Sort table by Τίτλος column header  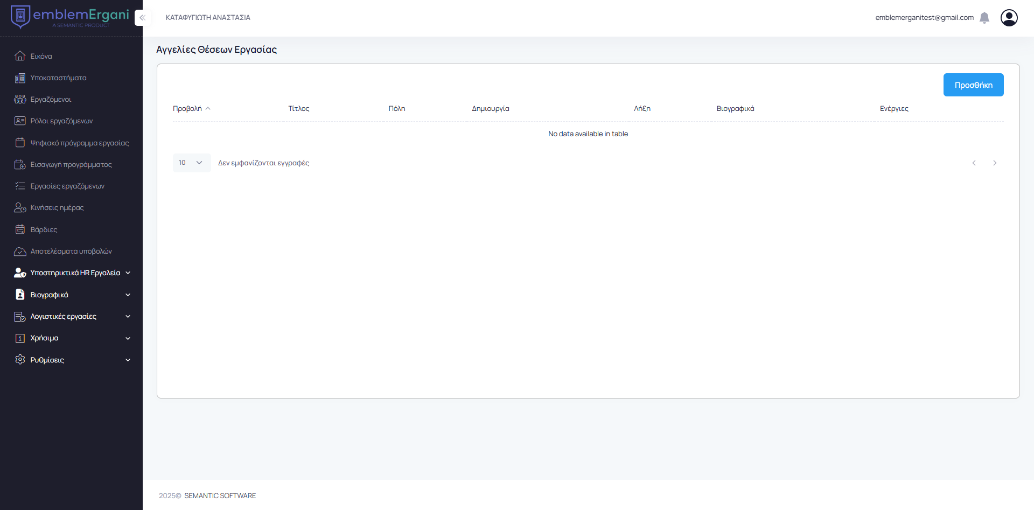coord(299,109)
